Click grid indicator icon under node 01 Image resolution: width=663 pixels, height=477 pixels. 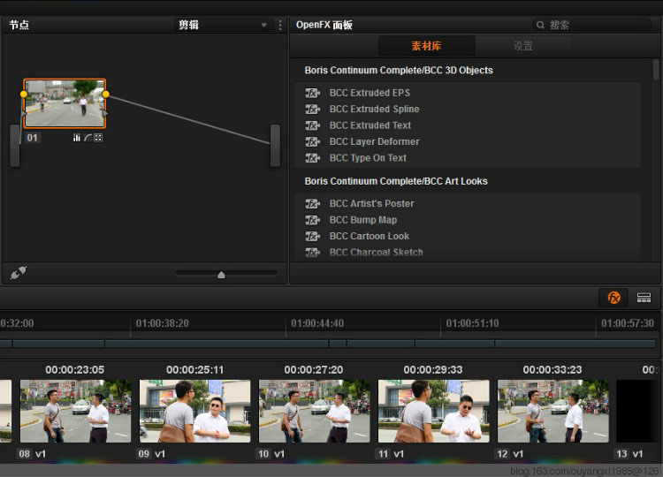pos(98,138)
